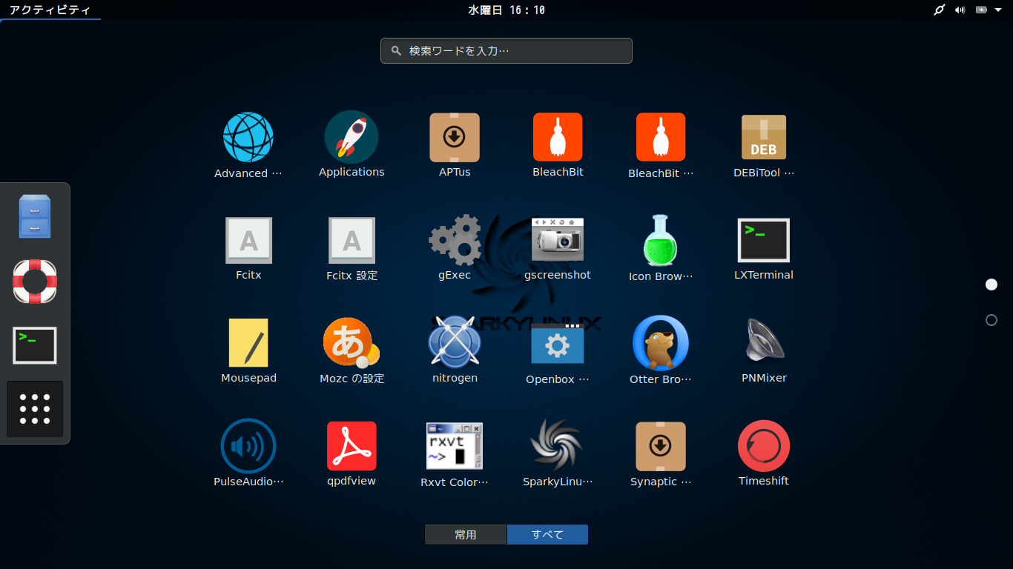
Task: Click the 検索ワードを入力 search field
Action: point(506,51)
